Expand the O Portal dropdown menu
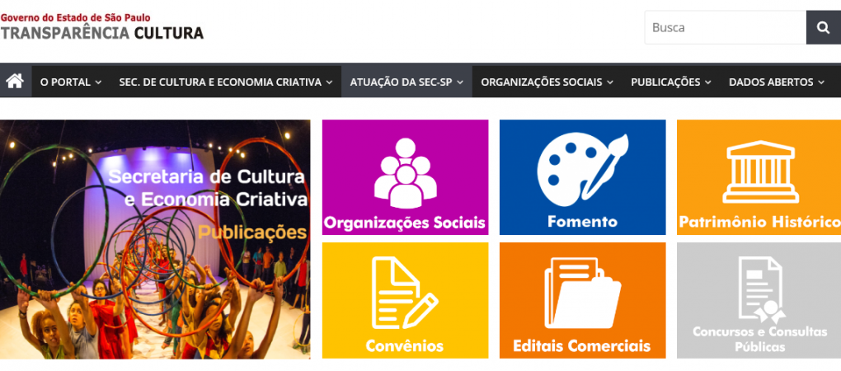Viewport: 841px width, 371px height. click(x=71, y=82)
